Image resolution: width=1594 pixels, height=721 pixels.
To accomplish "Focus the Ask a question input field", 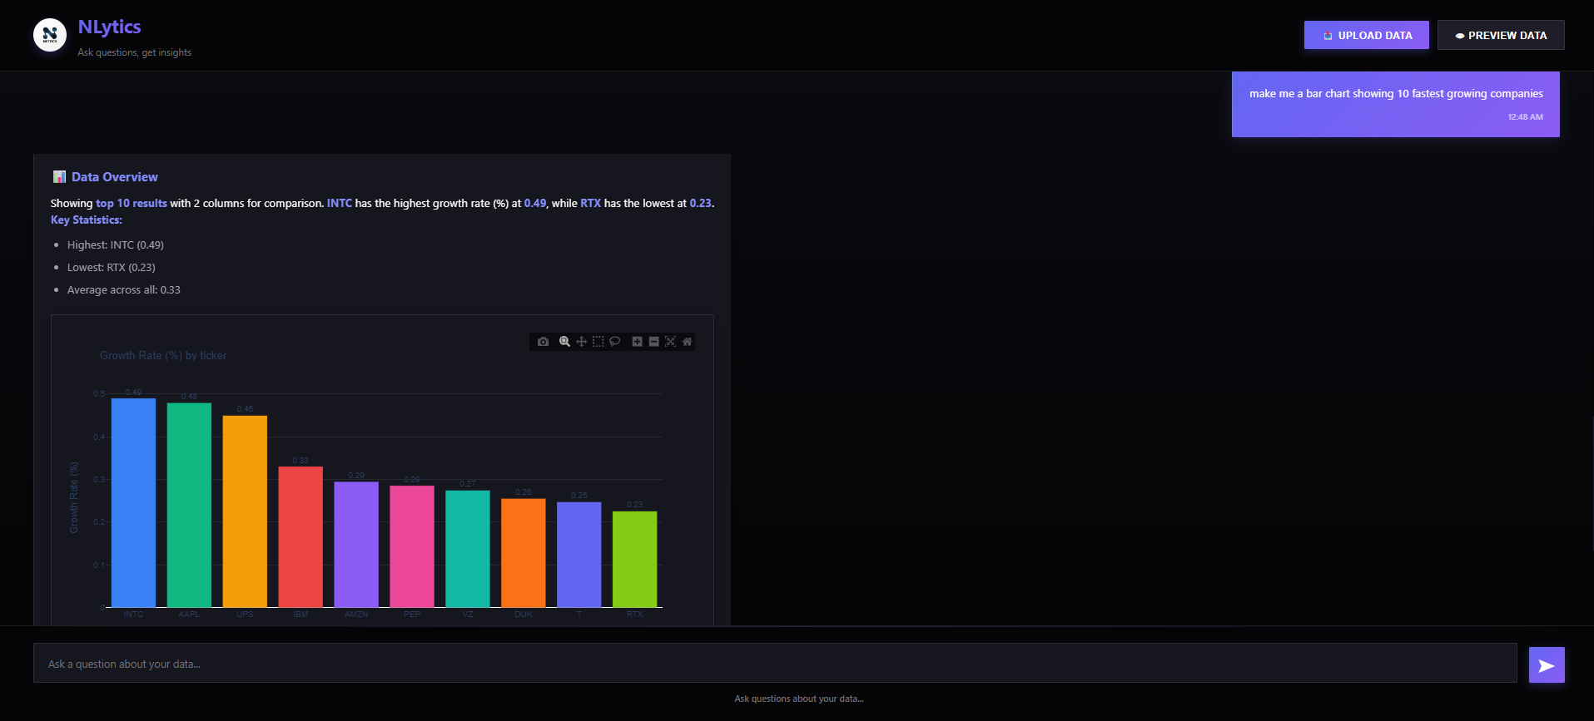I will click(x=775, y=663).
